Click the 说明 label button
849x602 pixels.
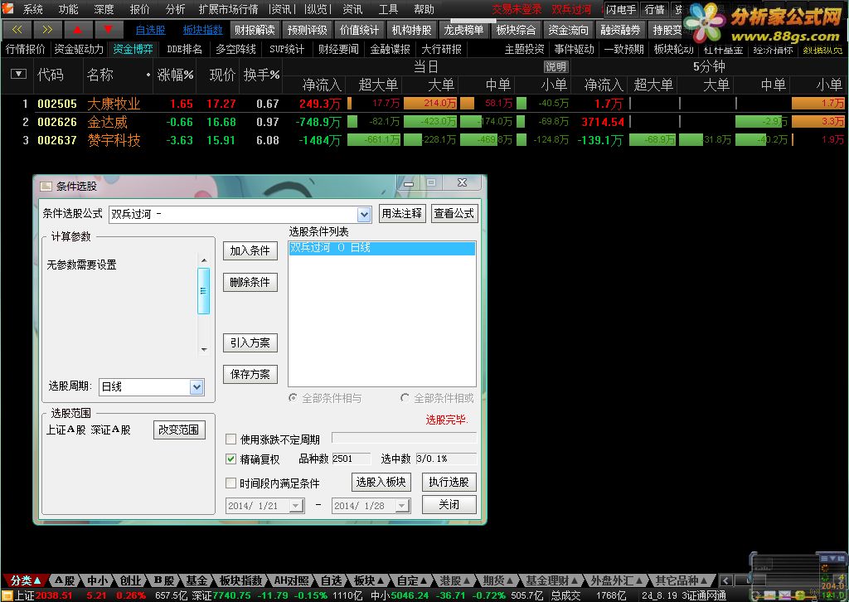point(556,67)
